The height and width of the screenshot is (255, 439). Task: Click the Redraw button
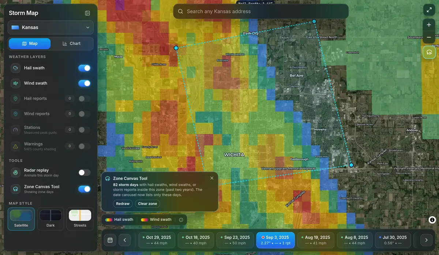123,204
